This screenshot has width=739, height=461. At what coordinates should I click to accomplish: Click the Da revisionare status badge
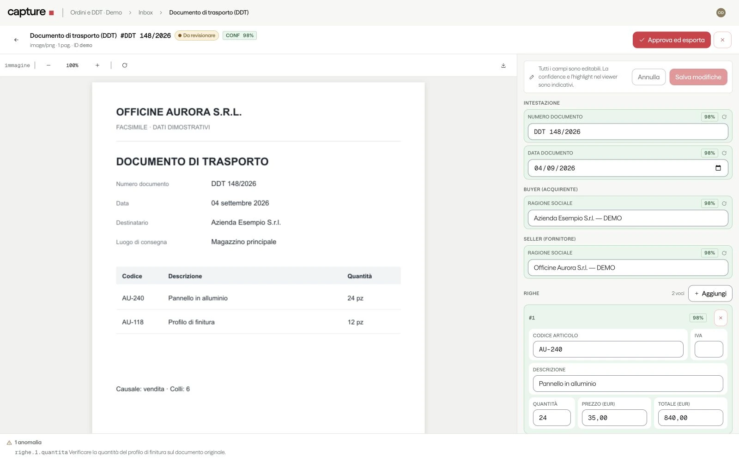(x=197, y=35)
